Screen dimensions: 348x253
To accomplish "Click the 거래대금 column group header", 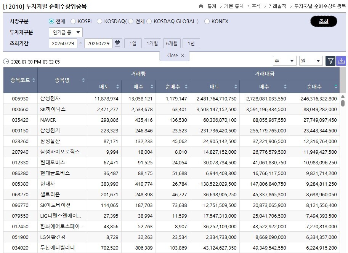I will click(265, 74).
